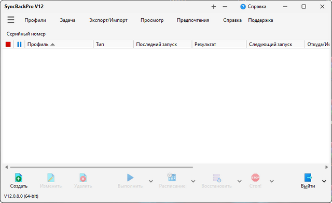Expand the Выйти dropdown arrow

324,181
